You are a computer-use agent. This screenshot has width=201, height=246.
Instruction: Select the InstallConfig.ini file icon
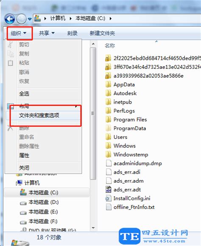108,198
